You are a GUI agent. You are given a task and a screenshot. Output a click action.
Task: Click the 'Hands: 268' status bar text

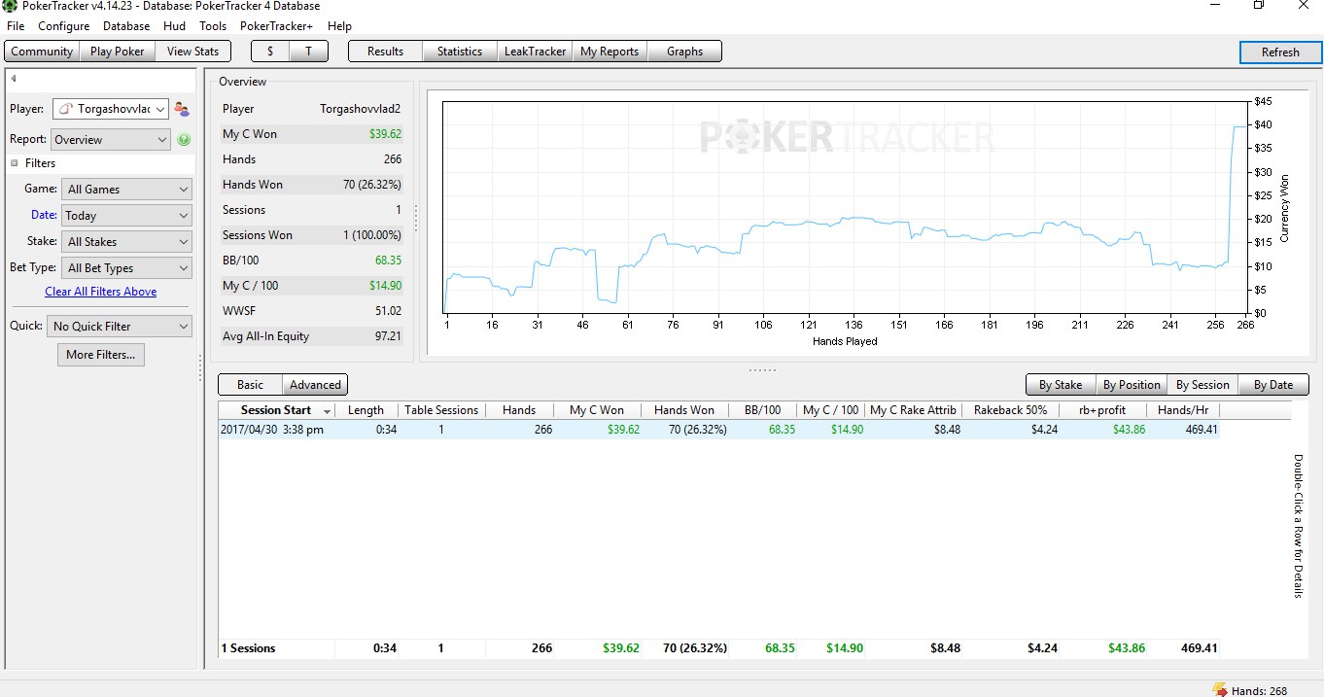click(x=1259, y=691)
